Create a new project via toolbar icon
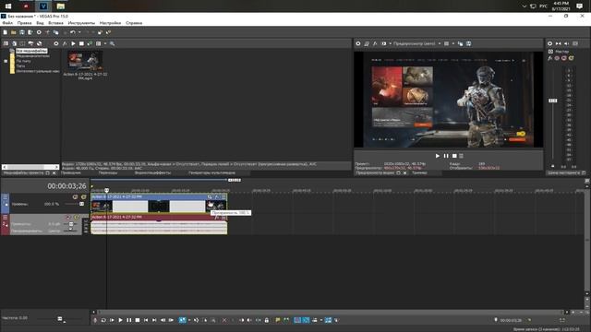The width and height of the screenshot is (591, 332). (x=6, y=33)
